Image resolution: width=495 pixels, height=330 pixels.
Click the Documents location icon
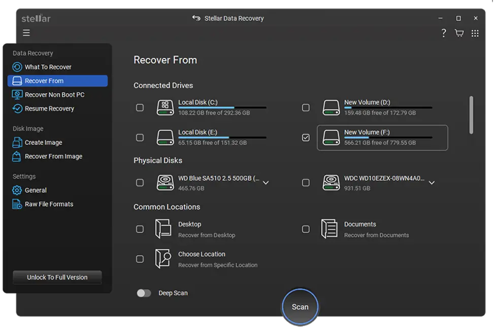click(x=329, y=229)
